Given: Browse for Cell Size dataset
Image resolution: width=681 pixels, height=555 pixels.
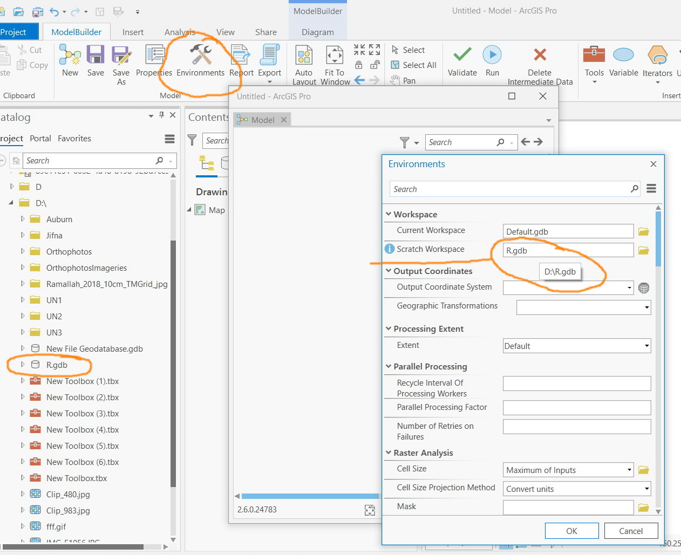Looking at the screenshot, I should tap(643, 470).
